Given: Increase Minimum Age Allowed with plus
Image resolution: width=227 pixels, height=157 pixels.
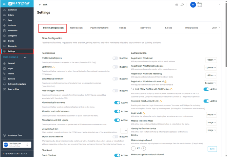Looking at the screenshot, I should (x=144, y=148).
